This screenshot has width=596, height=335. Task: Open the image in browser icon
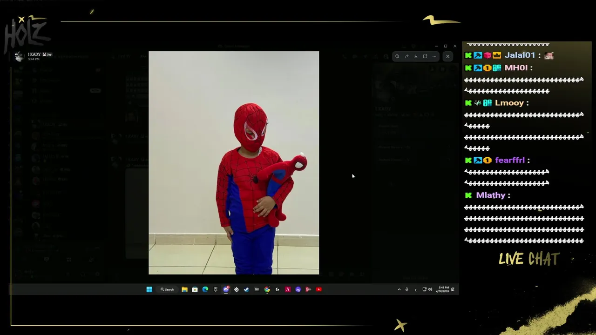tap(425, 56)
